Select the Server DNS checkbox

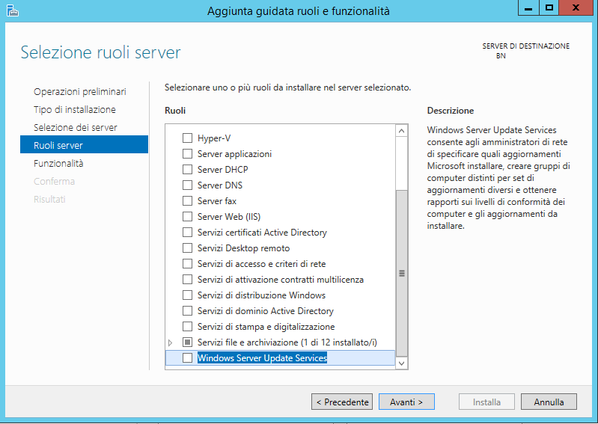coord(187,185)
